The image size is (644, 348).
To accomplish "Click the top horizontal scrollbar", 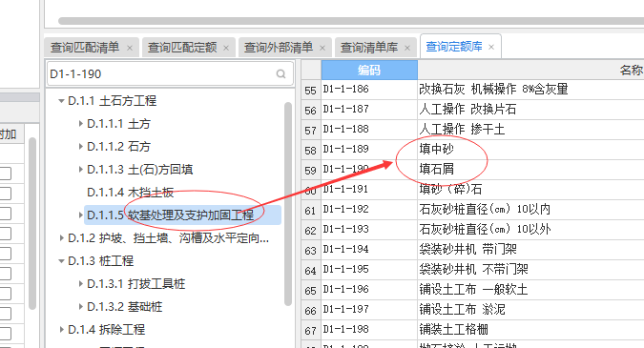I will (x=351, y=21).
